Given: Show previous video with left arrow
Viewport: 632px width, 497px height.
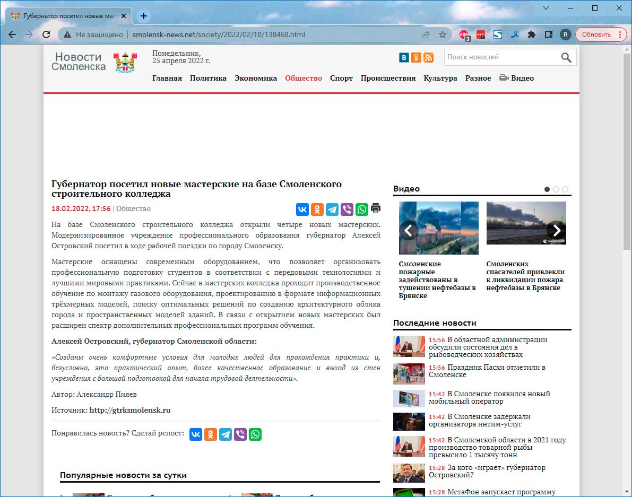Looking at the screenshot, I should point(409,230).
